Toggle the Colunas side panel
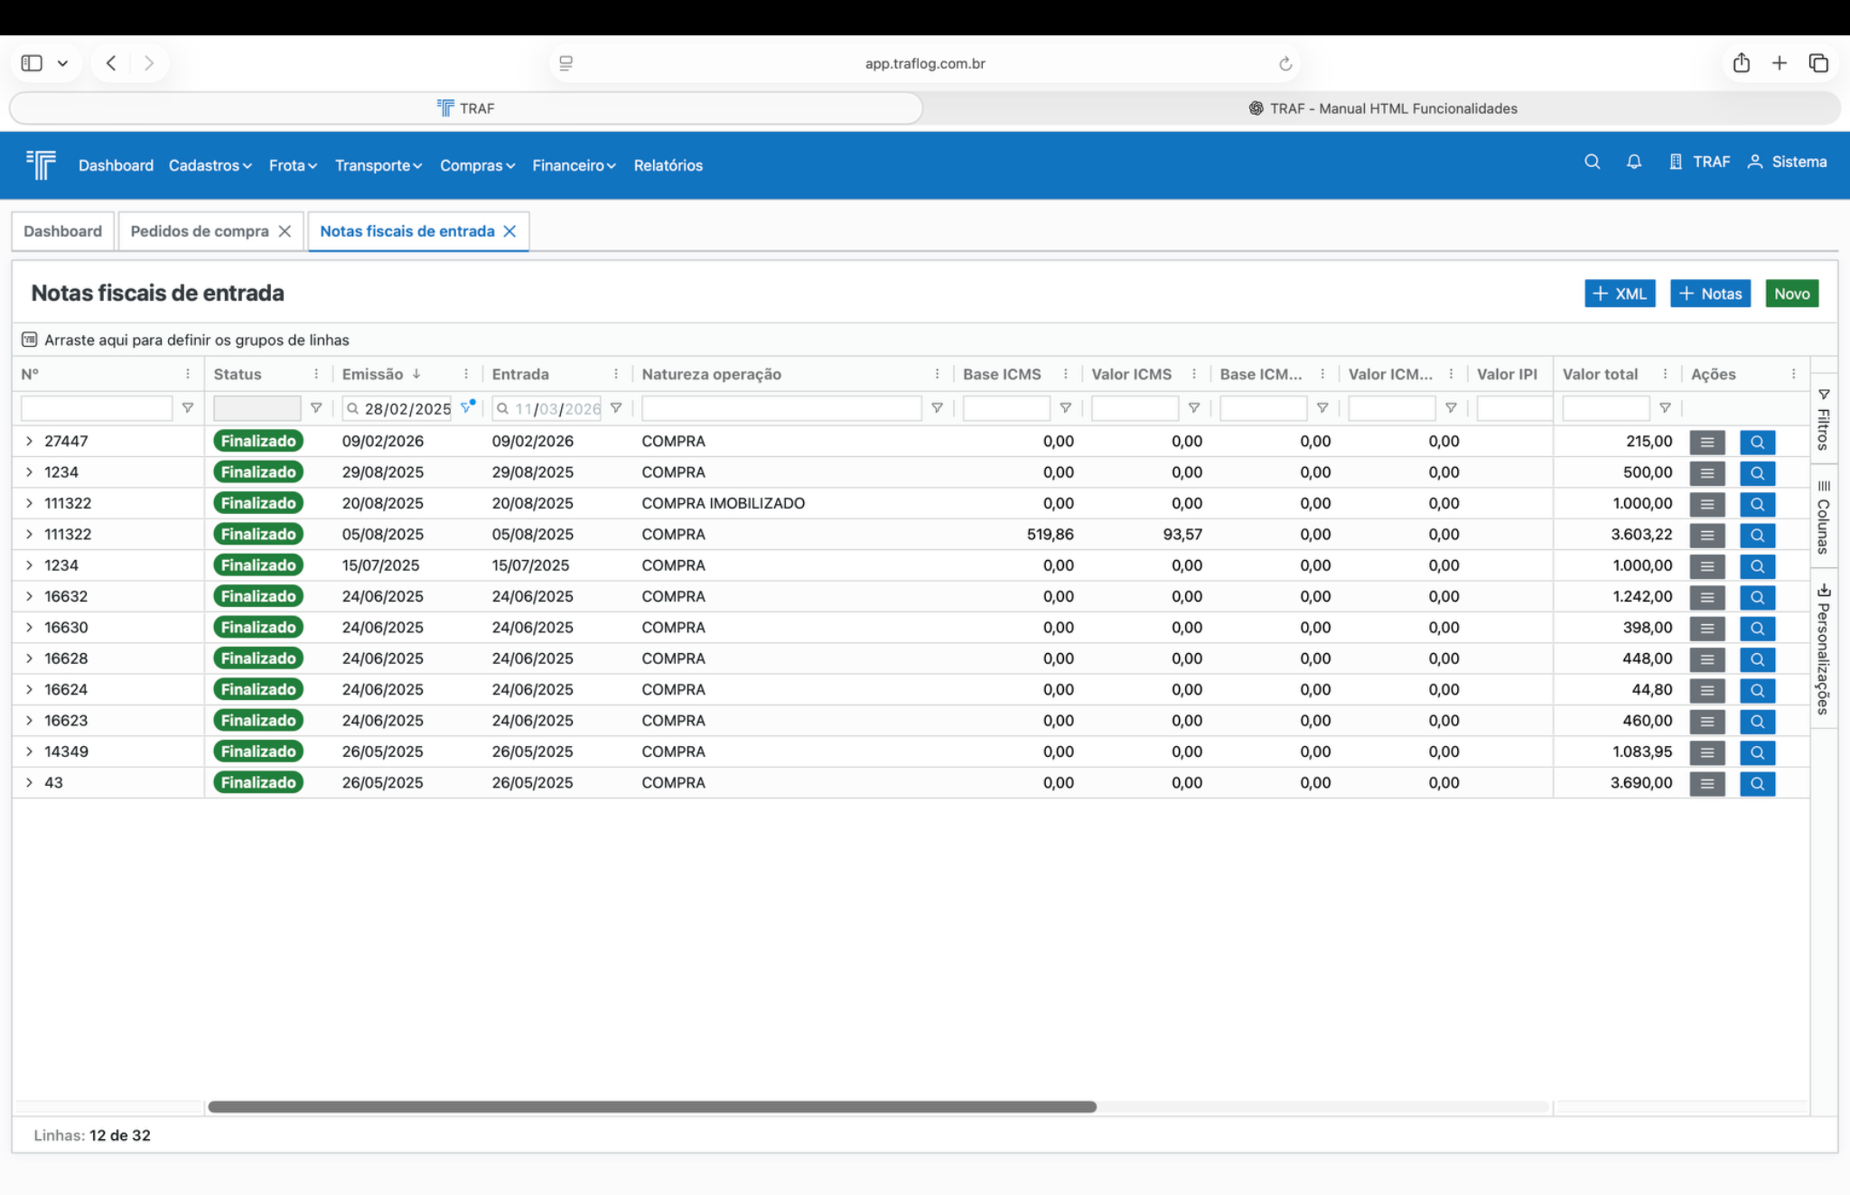 (1823, 517)
